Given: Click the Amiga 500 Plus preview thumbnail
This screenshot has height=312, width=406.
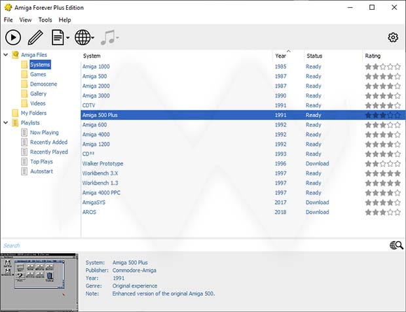Looking at the screenshot, I should point(39,282).
